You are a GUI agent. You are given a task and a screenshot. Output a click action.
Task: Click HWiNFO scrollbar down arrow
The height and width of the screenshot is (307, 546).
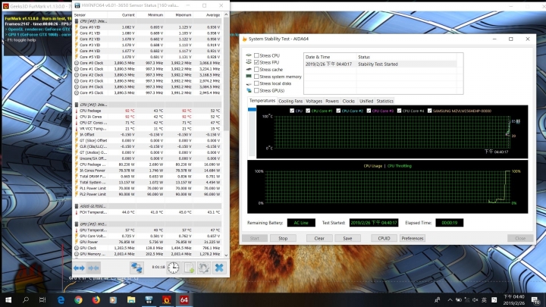tap(226, 255)
